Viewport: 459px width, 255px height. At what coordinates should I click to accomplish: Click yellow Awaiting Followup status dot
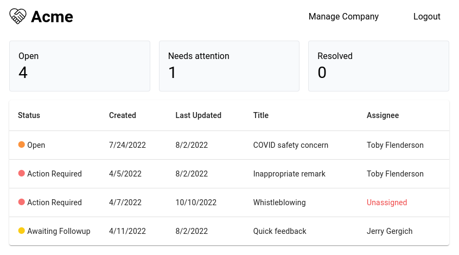point(22,231)
